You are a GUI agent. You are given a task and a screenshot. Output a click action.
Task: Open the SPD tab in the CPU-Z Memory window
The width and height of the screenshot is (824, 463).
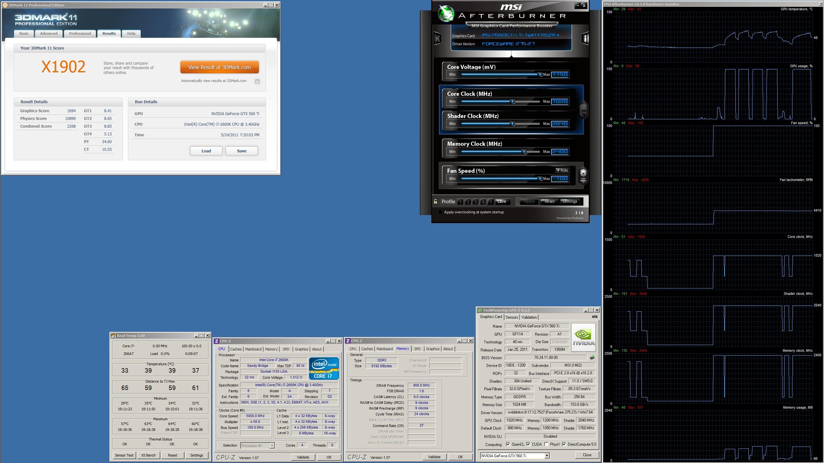417,349
